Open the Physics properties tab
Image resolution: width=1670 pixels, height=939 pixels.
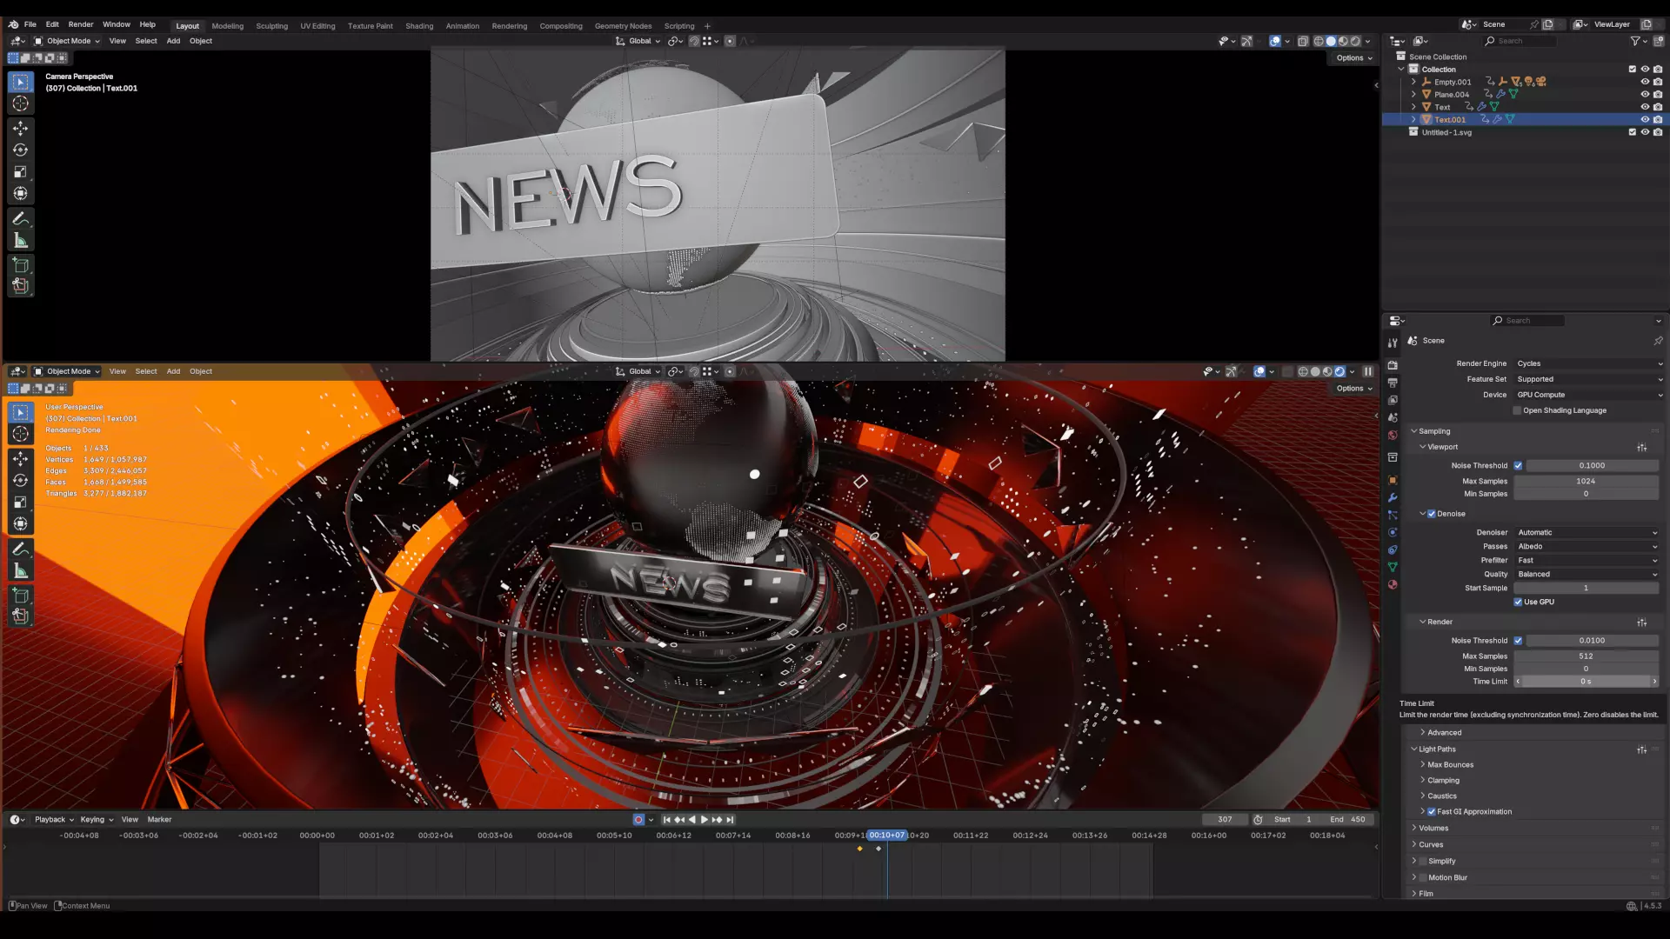click(x=1393, y=532)
